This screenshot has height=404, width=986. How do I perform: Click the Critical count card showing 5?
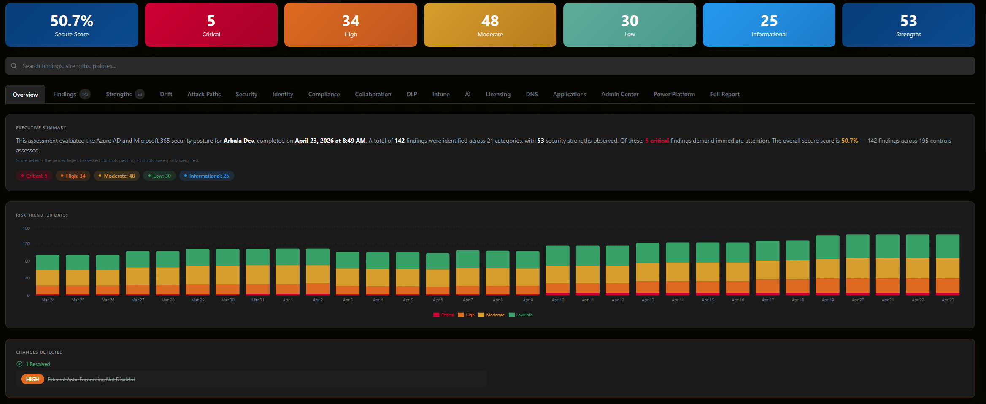pos(211,24)
